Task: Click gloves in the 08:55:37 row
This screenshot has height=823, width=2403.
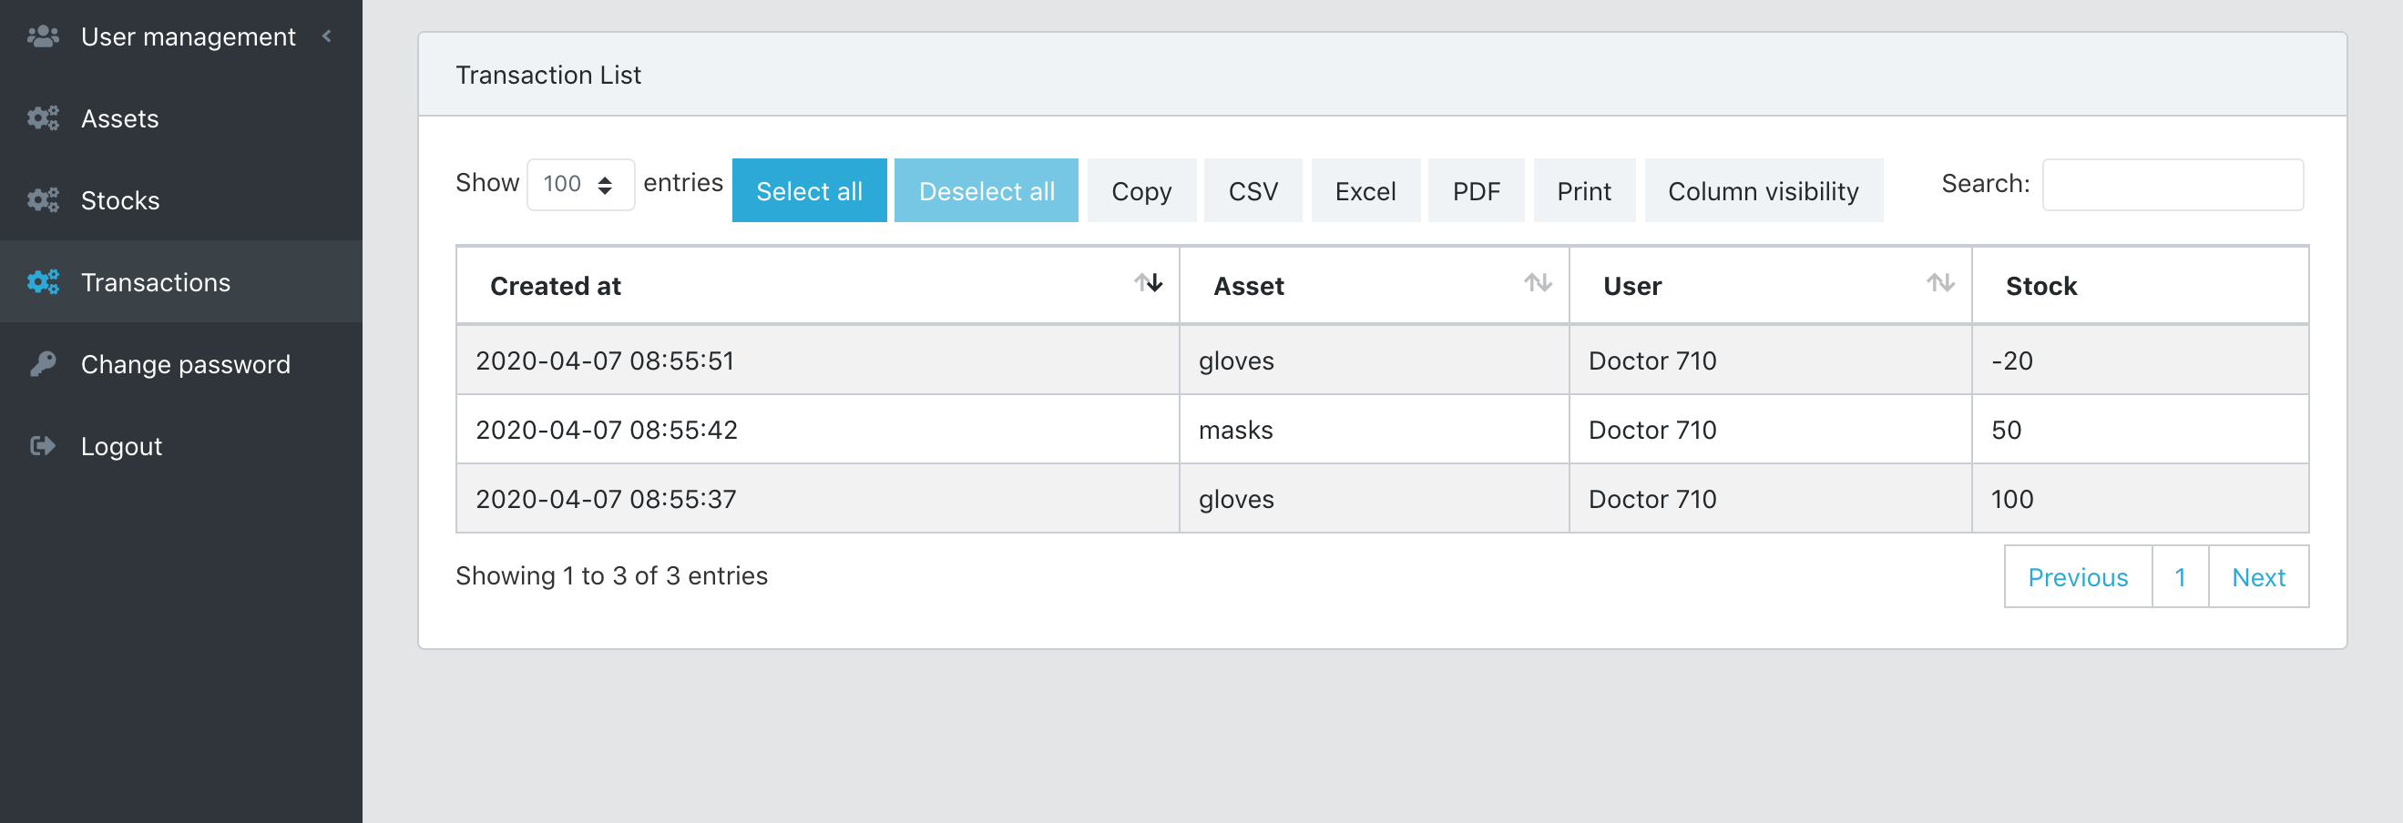Action: coord(1374,498)
